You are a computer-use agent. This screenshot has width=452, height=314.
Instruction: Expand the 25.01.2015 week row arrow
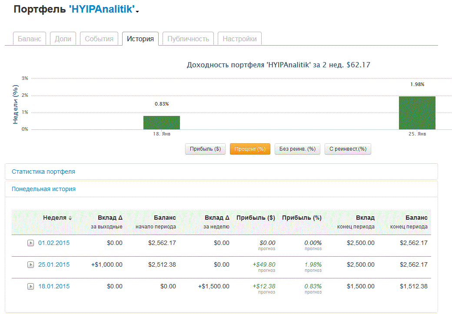30,265
